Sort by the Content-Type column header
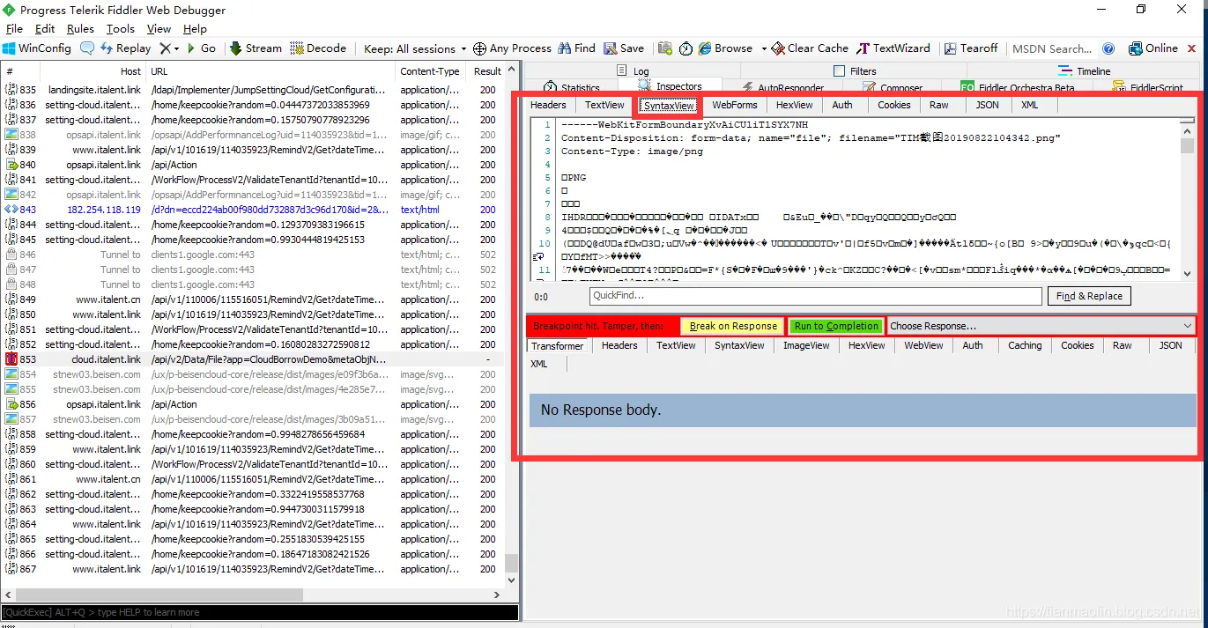 (x=430, y=71)
